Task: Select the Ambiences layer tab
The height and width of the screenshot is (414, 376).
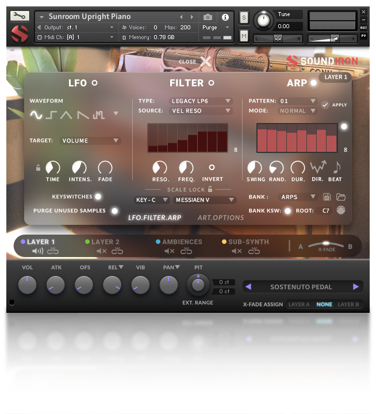Action: [179, 242]
